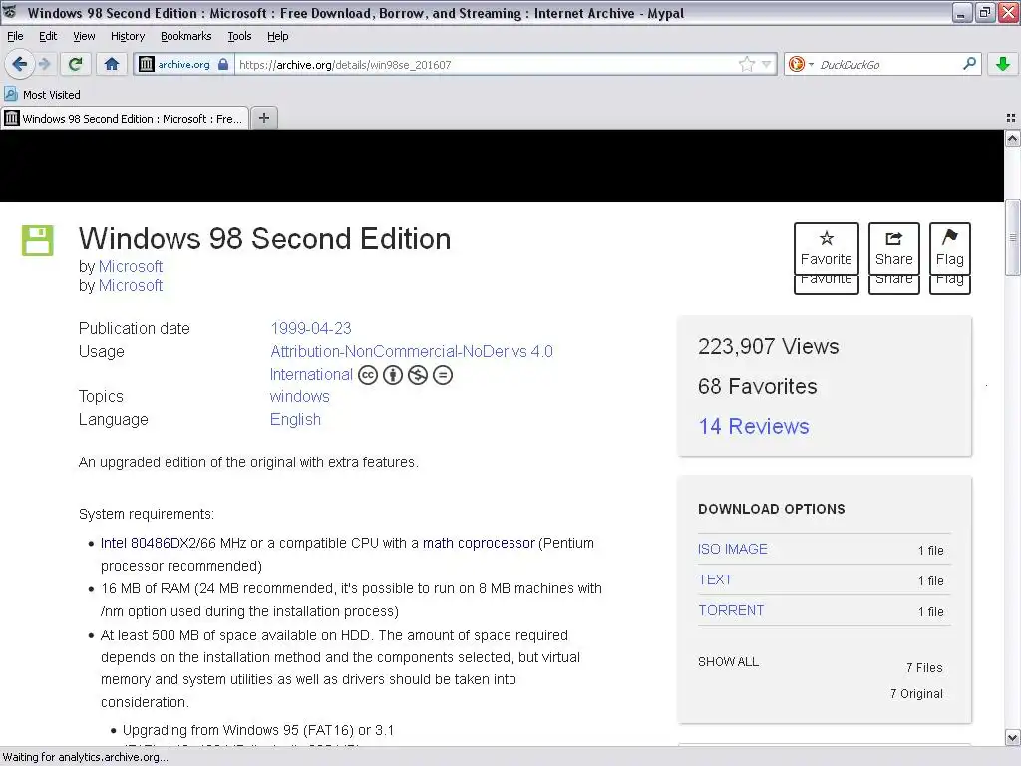Click the Waiting for analytics.archive.org status text
This screenshot has width=1021, height=766.
86,757
